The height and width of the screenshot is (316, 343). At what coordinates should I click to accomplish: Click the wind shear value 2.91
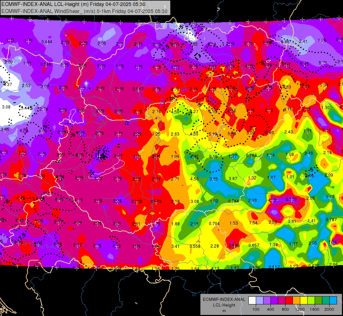click(194, 224)
